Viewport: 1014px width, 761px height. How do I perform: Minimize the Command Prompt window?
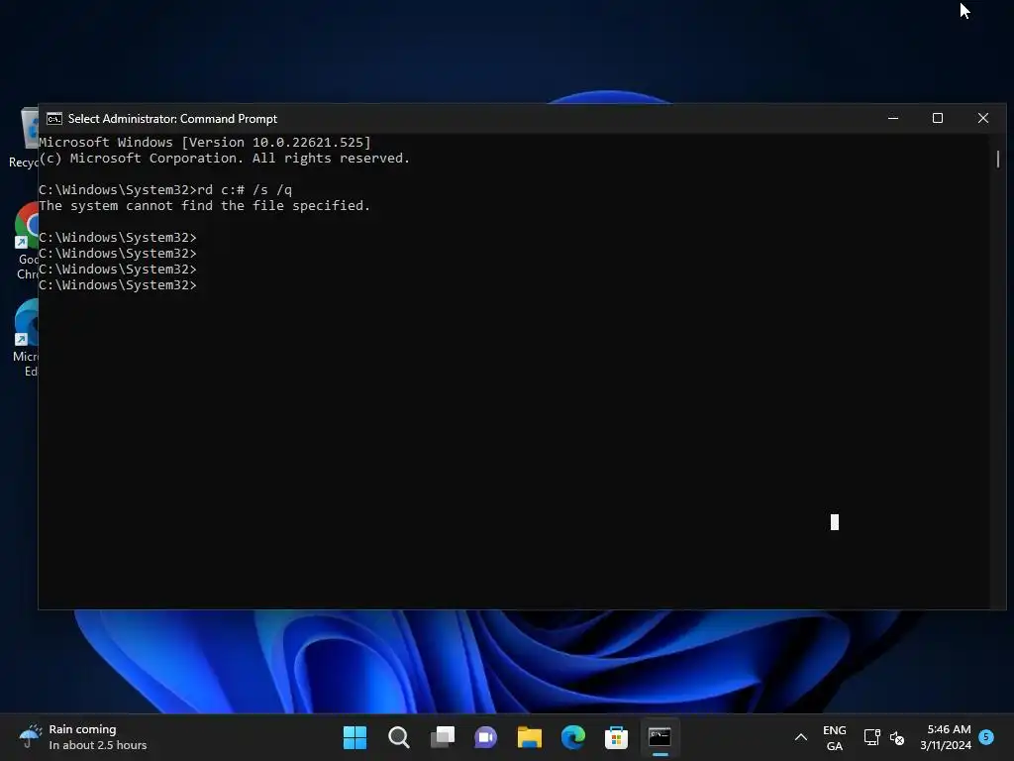pos(893,119)
